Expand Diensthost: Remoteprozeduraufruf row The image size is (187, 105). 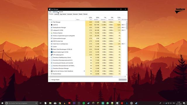[49, 60]
